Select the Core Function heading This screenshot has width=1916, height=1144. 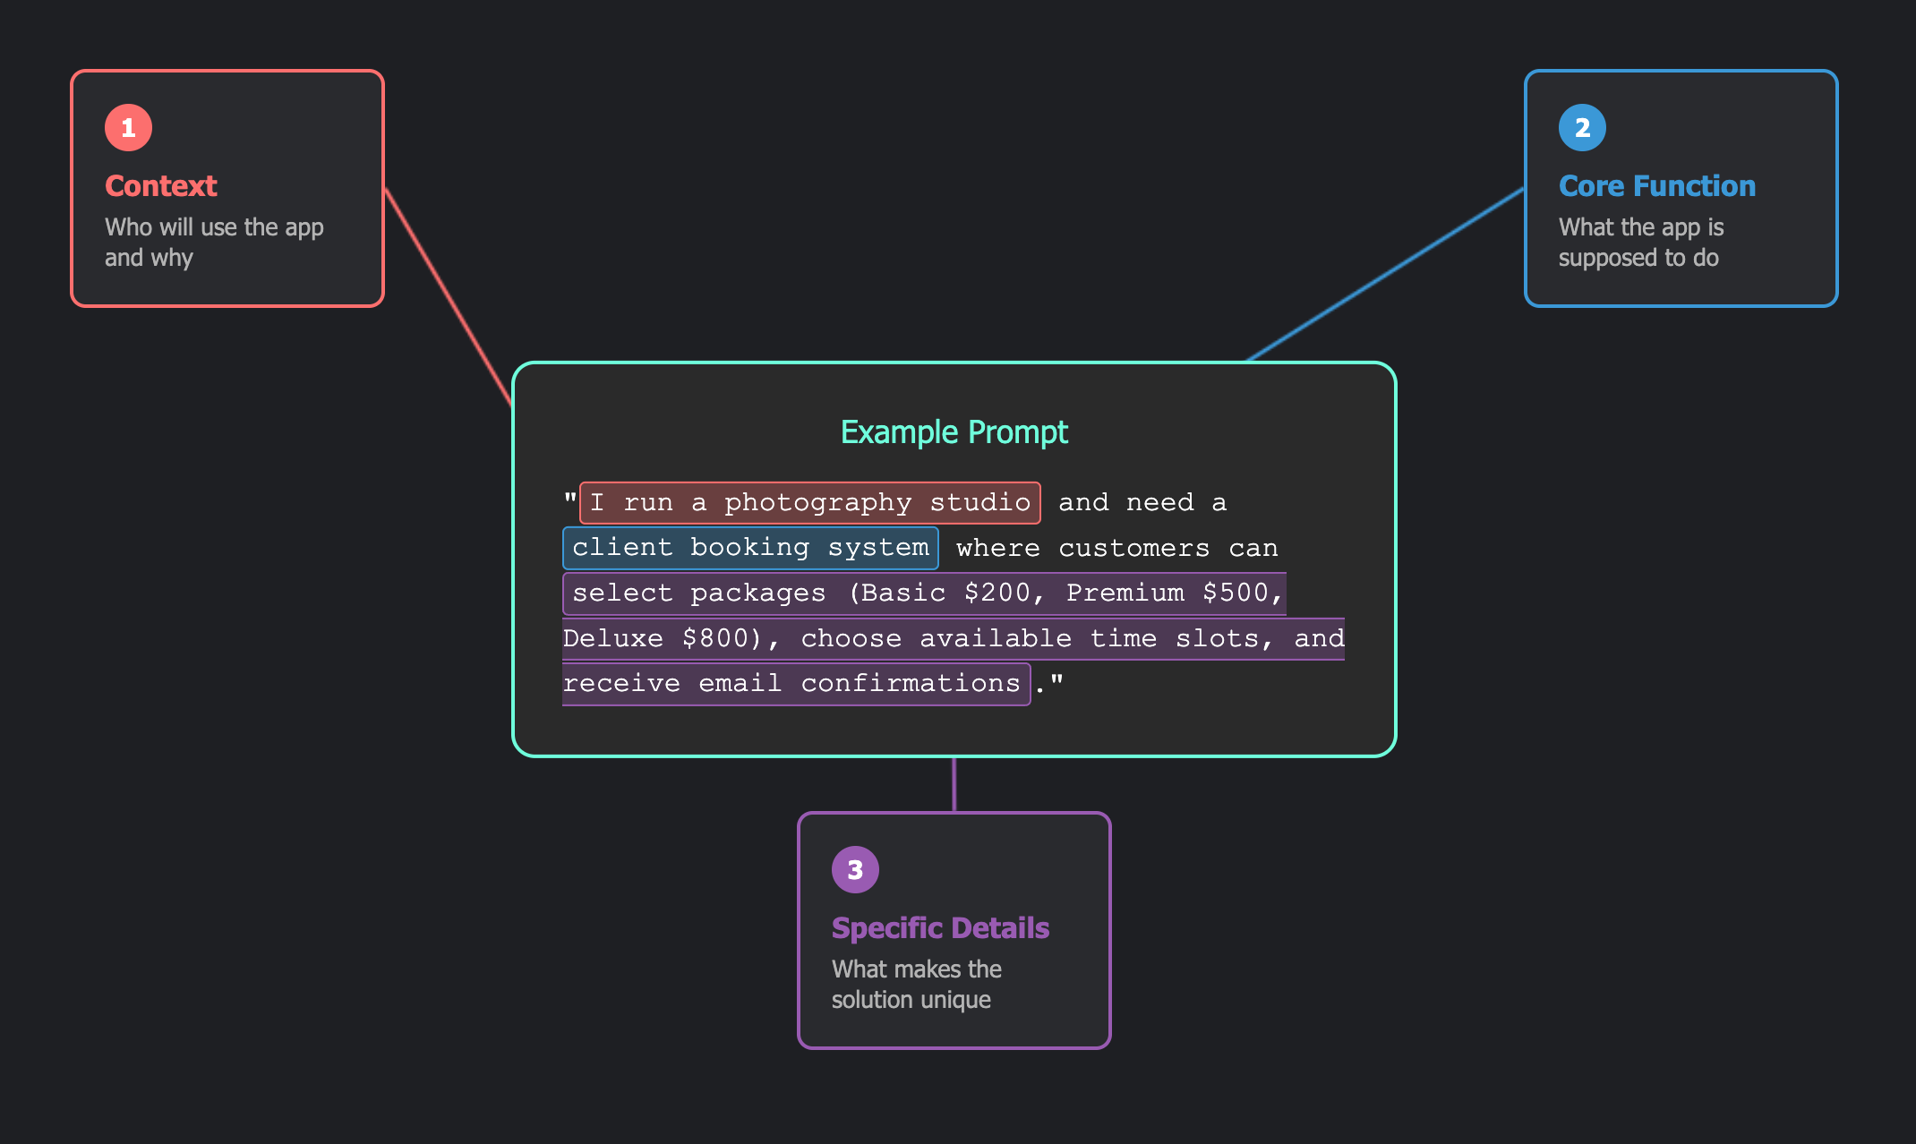click(x=1656, y=186)
